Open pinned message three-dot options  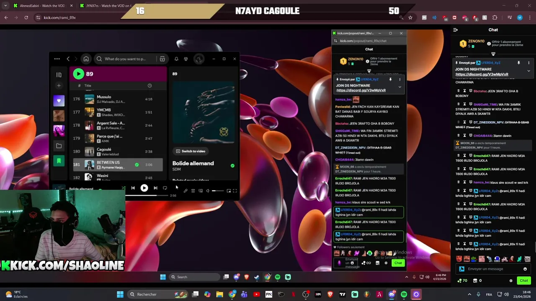(528, 63)
